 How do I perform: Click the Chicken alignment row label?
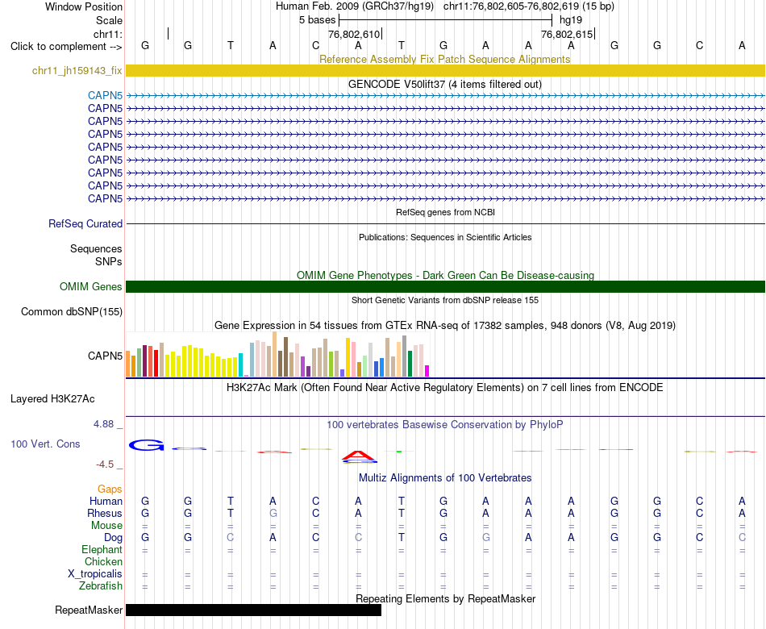pos(103,561)
